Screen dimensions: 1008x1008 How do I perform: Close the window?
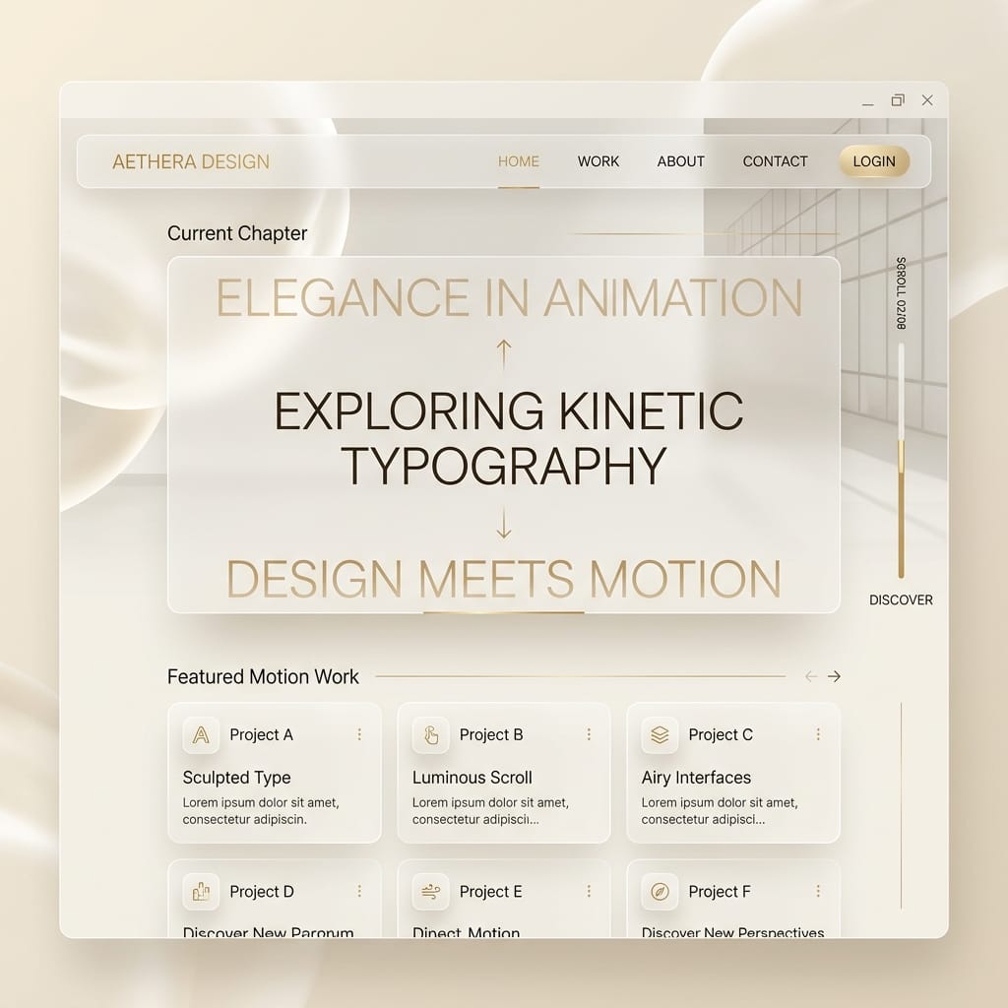(927, 100)
